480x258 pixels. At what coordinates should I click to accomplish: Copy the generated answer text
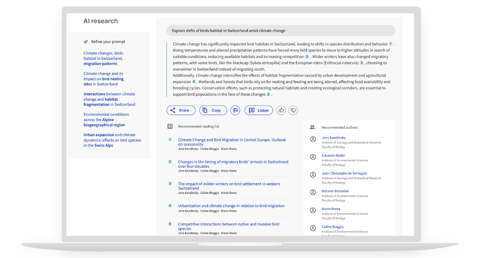click(x=213, y=110)
